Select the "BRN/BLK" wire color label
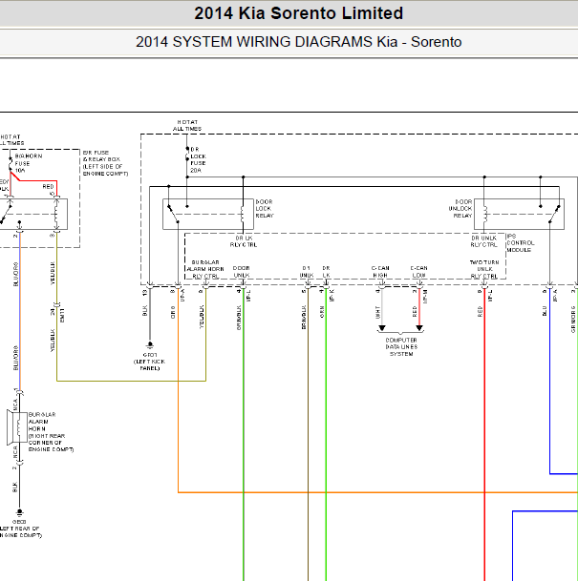The image size is (578, 581). [304, 317]
